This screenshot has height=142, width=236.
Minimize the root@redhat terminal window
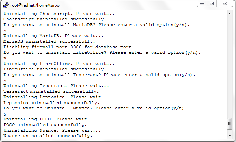click(x=202, y=3)
